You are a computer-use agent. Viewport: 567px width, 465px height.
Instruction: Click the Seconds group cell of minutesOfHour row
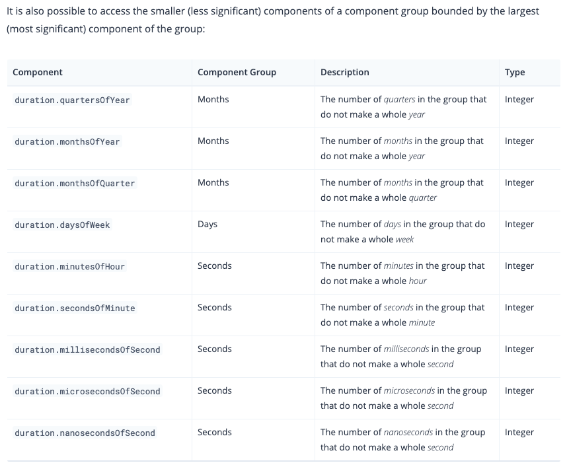pyautogui.click(x=214, y=266)
